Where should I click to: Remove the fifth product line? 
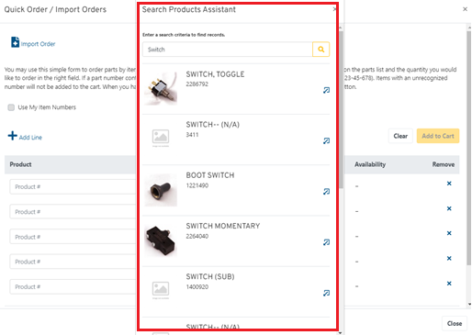(x=449, y=284)
